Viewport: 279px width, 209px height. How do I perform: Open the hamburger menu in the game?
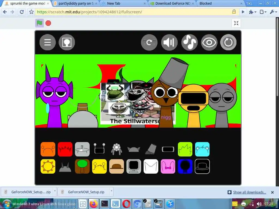(47, 42)
